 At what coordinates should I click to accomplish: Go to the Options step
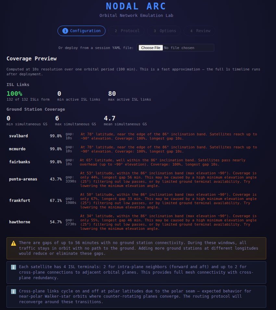tap(164, 31)
